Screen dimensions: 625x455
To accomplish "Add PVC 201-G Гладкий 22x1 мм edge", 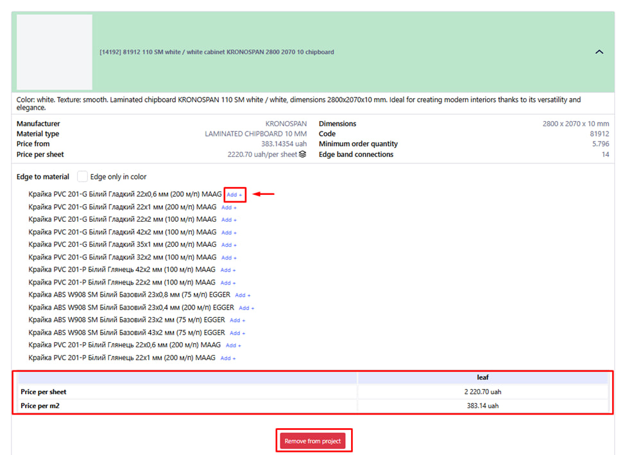I will 229,208.
